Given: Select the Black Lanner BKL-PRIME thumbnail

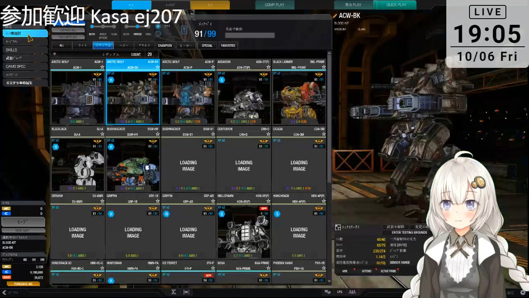Looking at the screenshot, I should click(x=299, y=98).
